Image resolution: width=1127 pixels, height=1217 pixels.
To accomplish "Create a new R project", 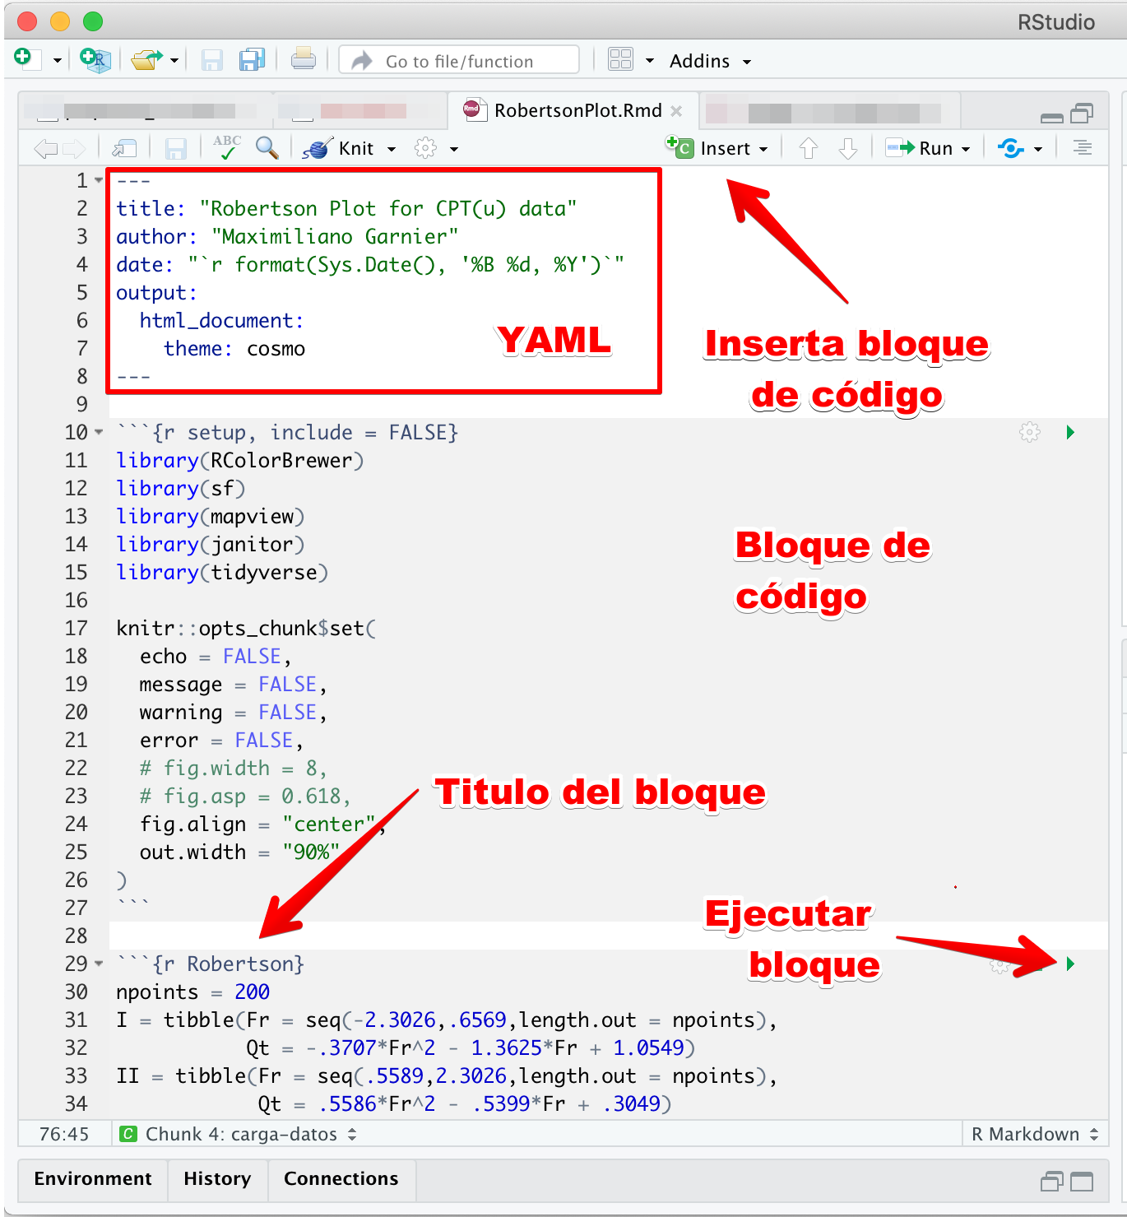I will click(x=95, y=59).
